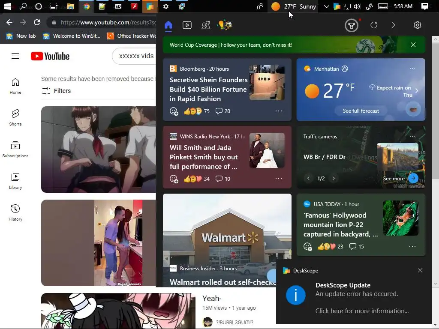Go to next traffic camera

(x=334, y=178)
